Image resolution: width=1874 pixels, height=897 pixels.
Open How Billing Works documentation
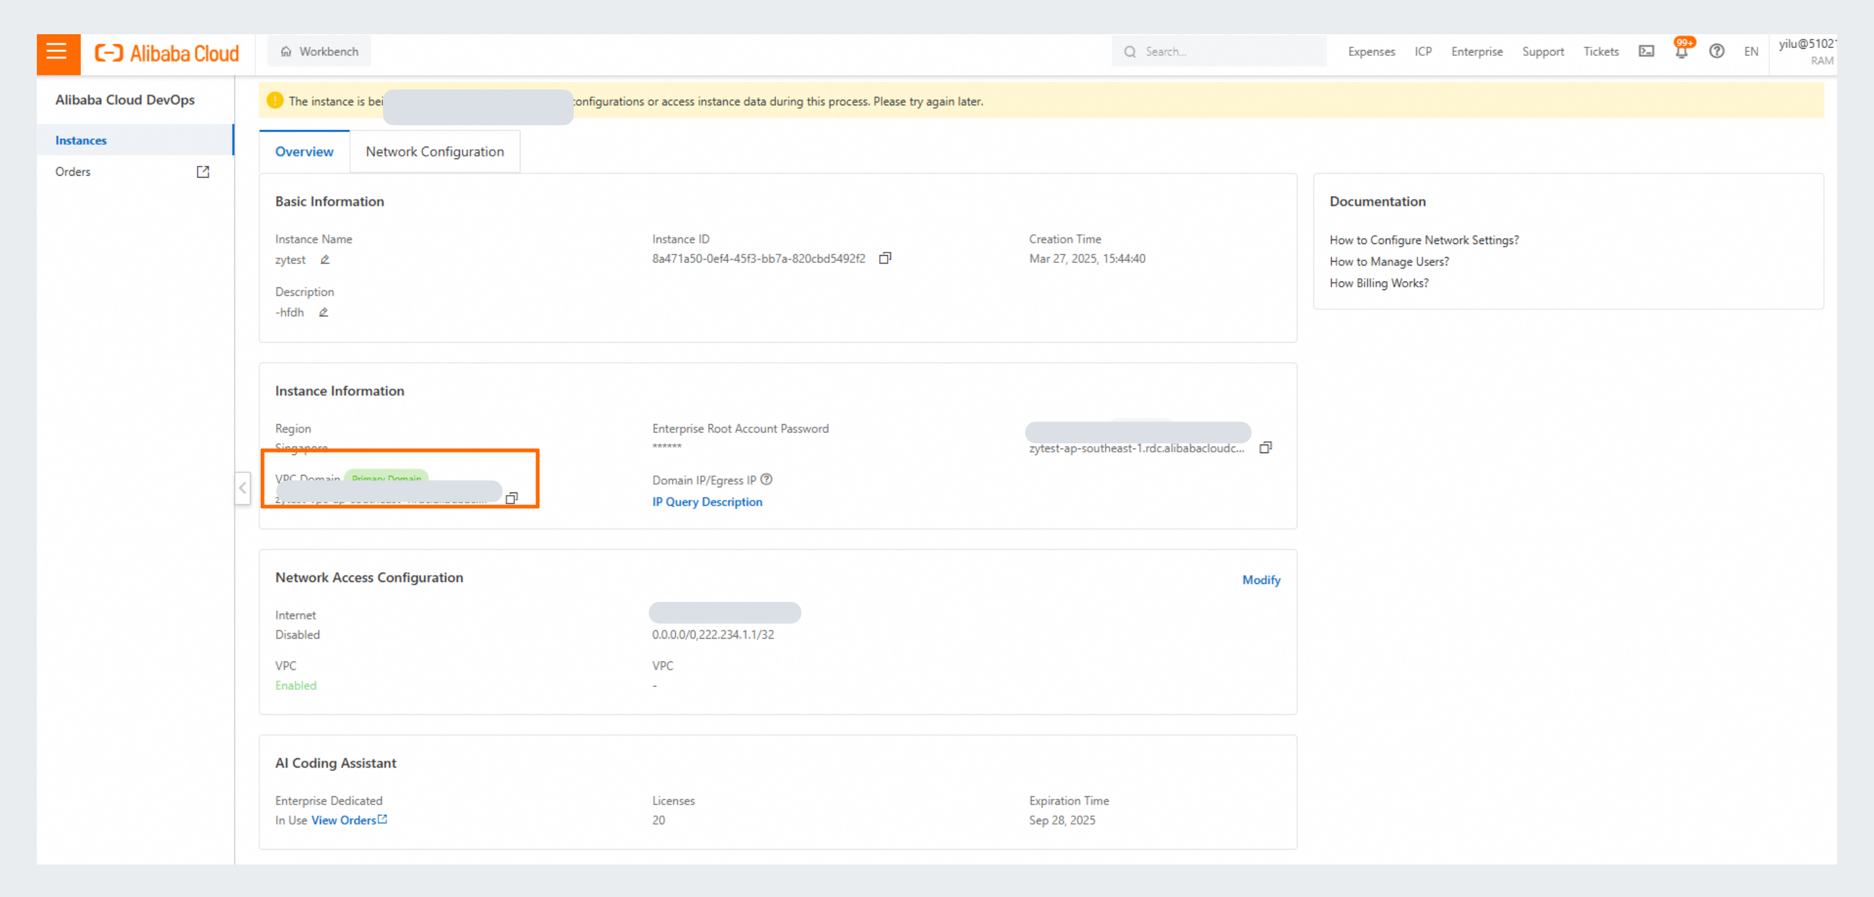click(x=1379, y=283)
